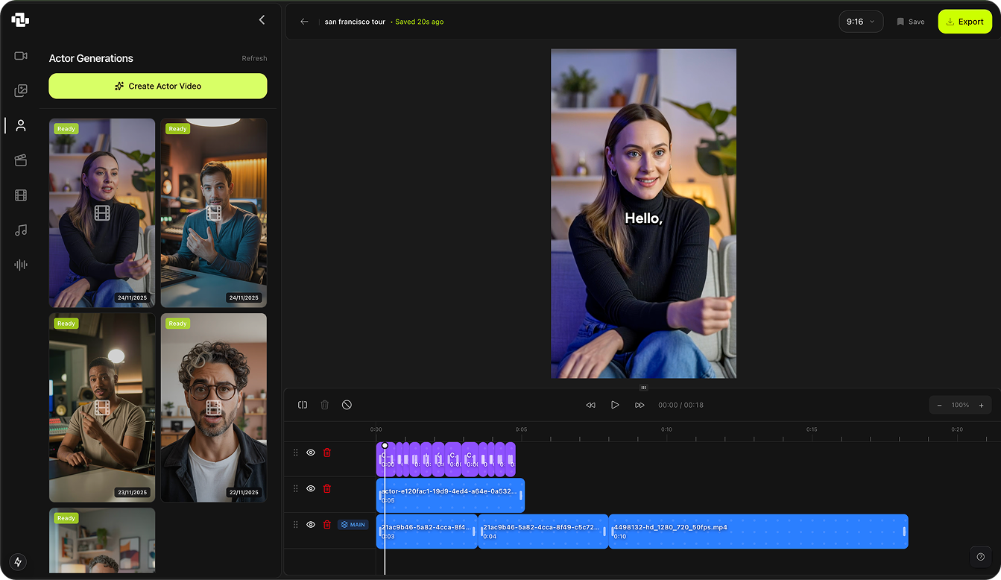Click the 00:00 / 00:18 time display
1001x580 pixels.
point(681,405)
